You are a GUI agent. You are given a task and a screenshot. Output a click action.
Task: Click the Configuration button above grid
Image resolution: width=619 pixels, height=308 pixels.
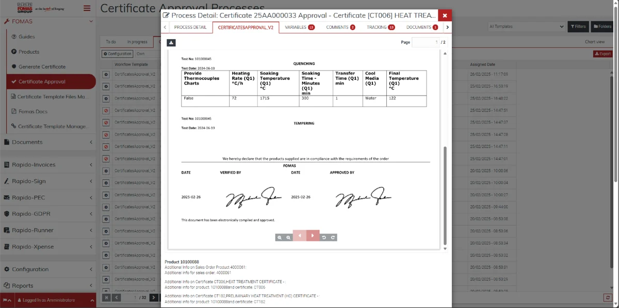(x=118, y=54)
